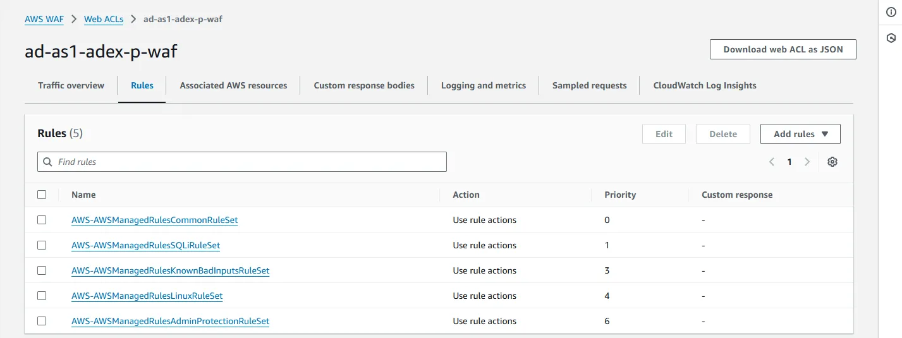This screenshot has width=902, height=338.
Task: Click Download web ACL as JSON button
Action: (x=783, y=49)
